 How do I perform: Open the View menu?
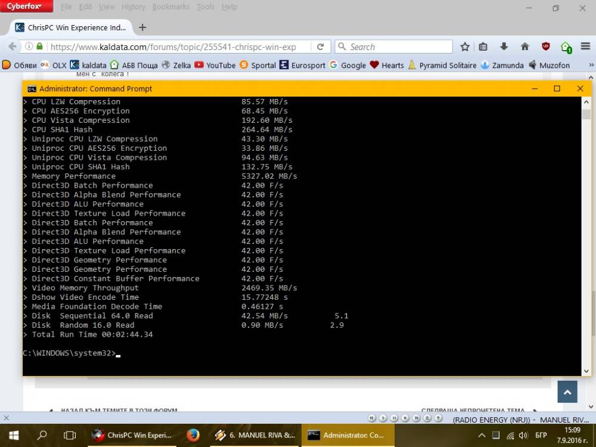pos(107,7)
